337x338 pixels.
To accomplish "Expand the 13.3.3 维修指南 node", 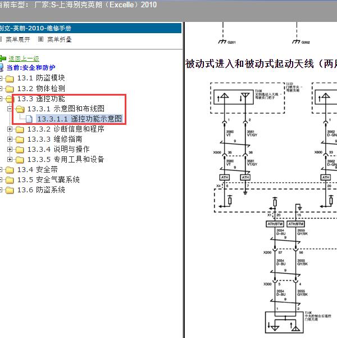I will tap(10, 139).
